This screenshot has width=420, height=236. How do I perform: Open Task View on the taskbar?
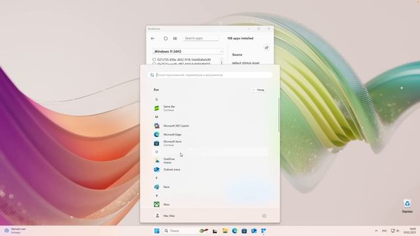click(215, 231)
